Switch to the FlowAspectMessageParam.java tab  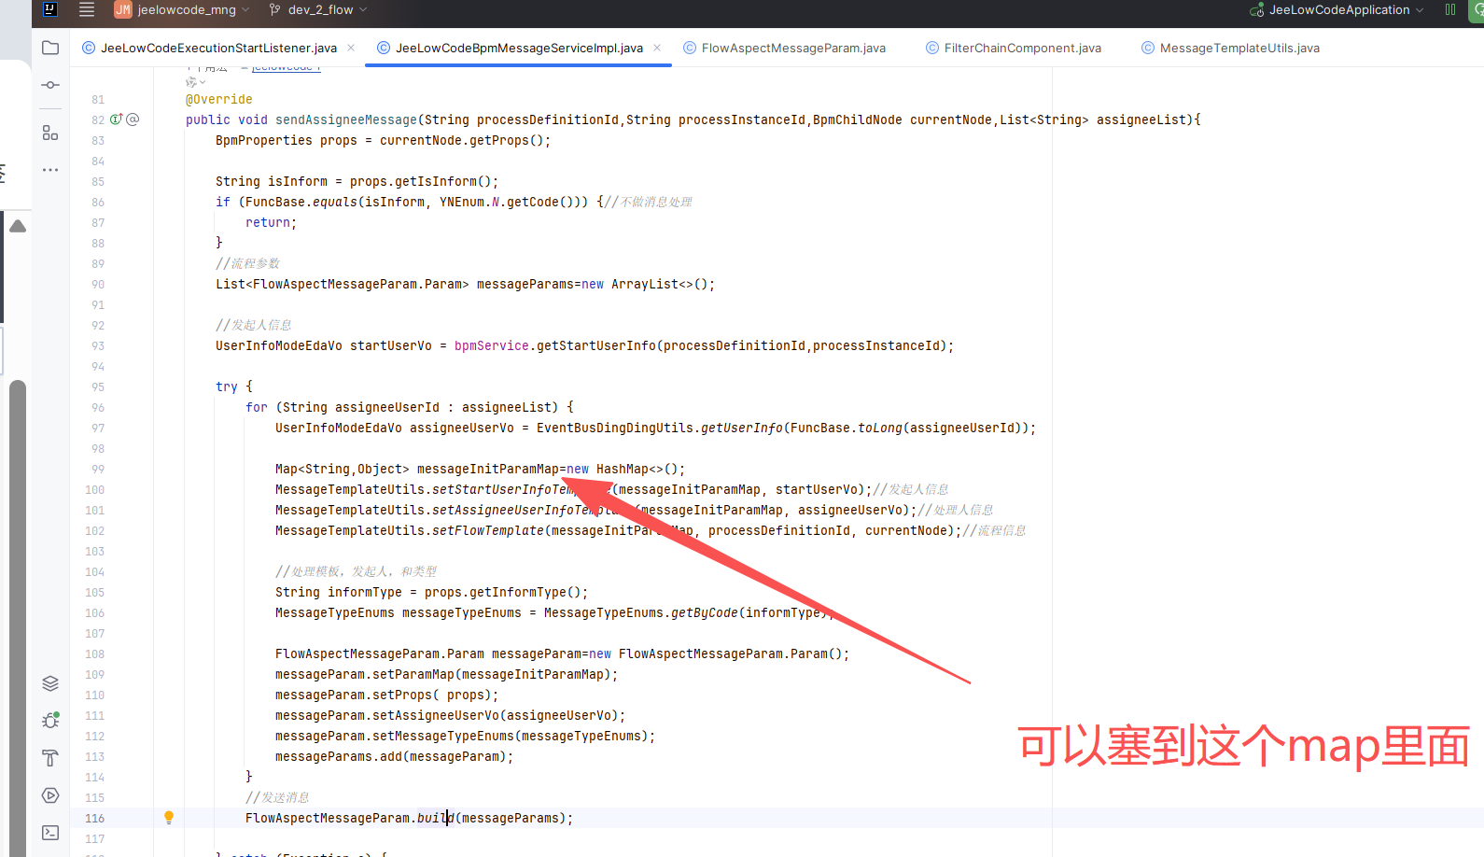(792, 48)
